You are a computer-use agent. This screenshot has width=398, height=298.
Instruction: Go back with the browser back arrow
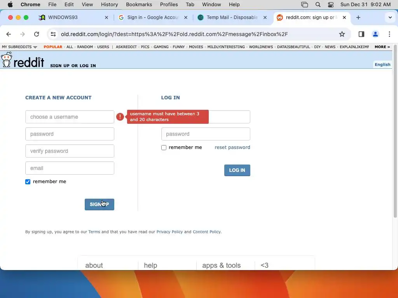pos(9,34)
